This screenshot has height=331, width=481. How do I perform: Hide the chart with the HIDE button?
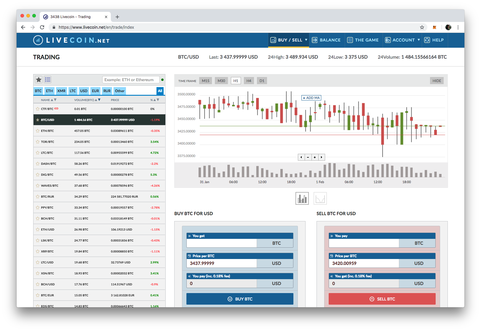437,81
